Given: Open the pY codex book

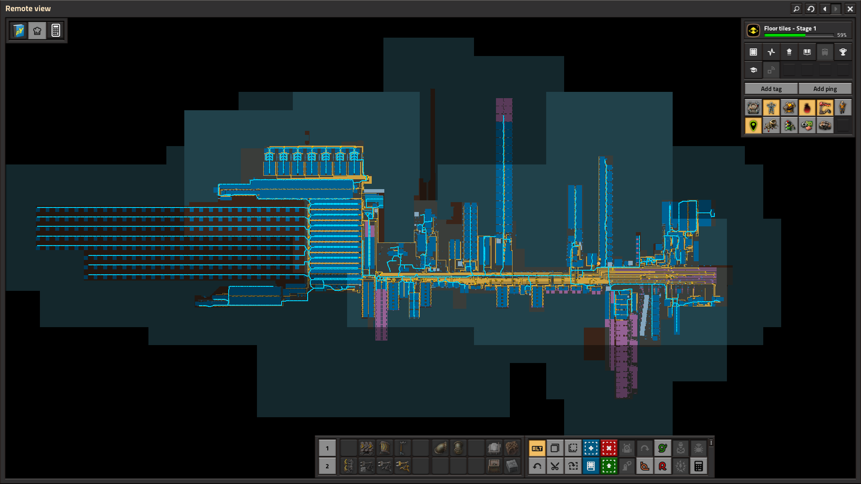Looking at the screenshot, I should [19, 30].
